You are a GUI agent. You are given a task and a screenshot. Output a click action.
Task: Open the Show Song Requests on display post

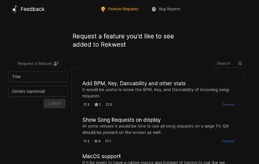click(x=121, y=120)
